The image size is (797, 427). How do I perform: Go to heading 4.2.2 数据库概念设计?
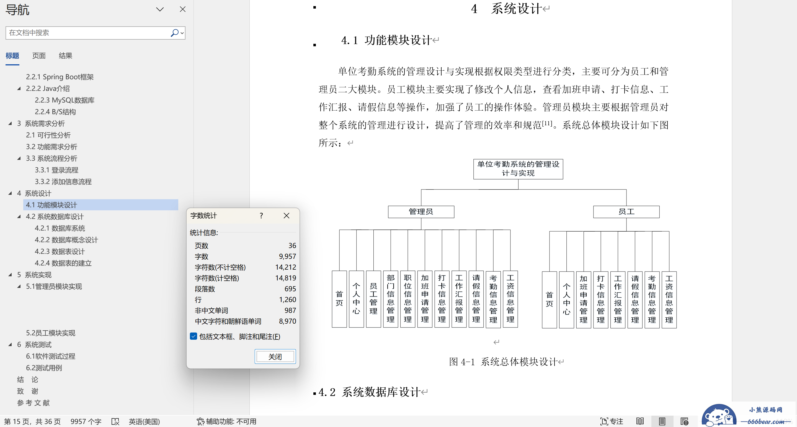tap(66, 240)
